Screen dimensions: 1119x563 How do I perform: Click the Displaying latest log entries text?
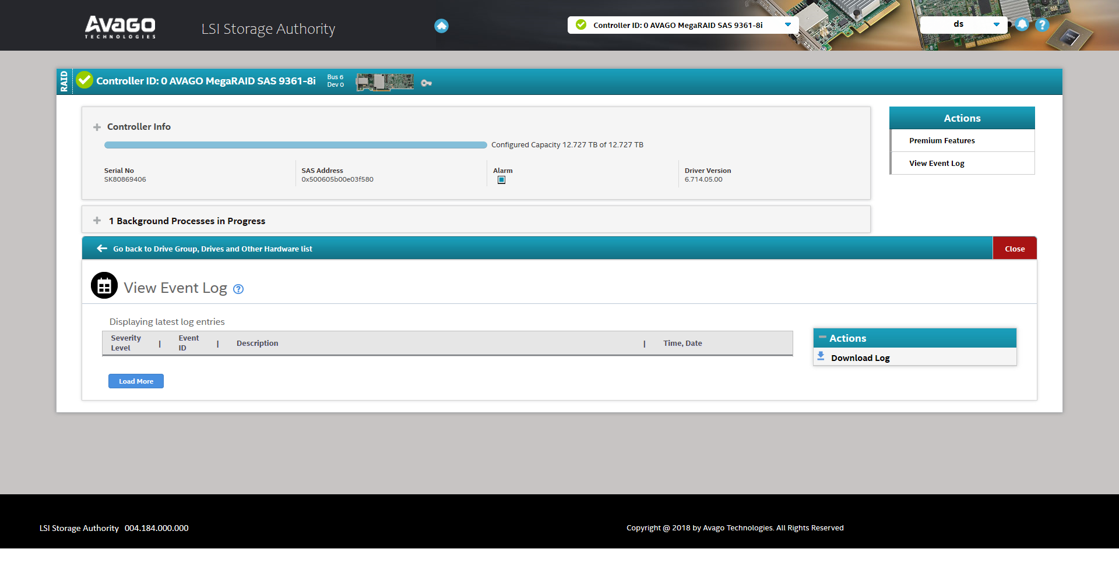tap(167, 322)
